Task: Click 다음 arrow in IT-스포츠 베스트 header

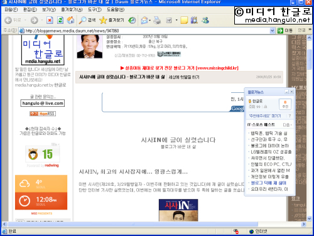Action: [x=288, y=125]
